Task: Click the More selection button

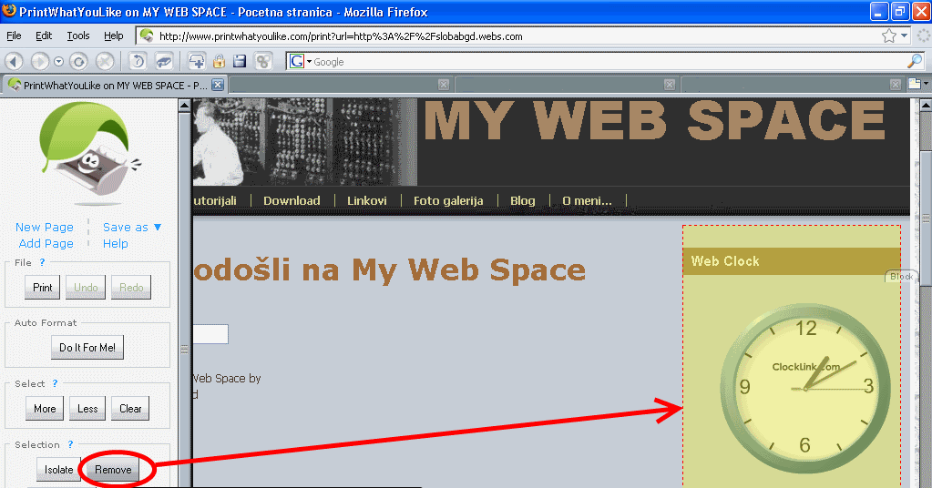Action: coord(45,409)
